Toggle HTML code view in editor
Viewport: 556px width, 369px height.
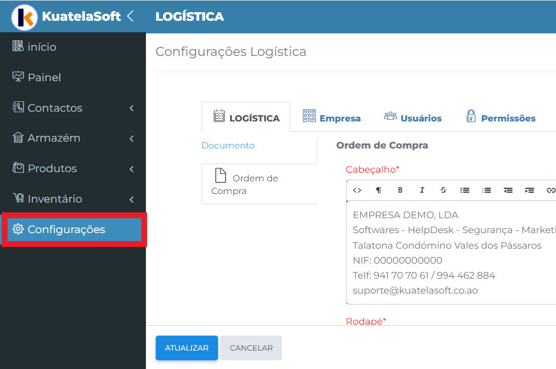(356, 191)
